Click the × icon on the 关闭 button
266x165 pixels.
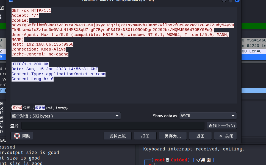(221, 136)
